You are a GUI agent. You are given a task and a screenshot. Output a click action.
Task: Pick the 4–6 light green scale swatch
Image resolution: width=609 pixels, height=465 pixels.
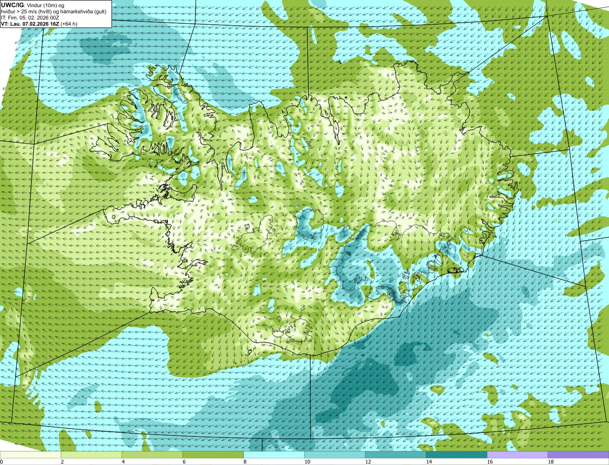click(x=153, y=455)
